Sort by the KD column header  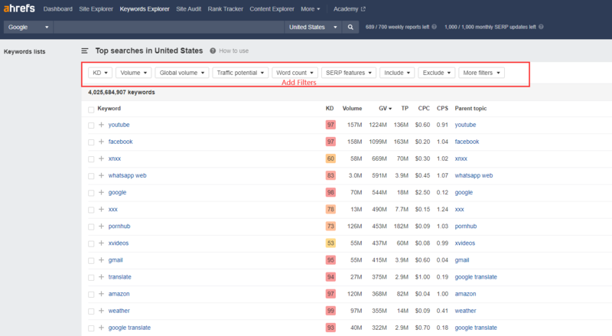330,108
